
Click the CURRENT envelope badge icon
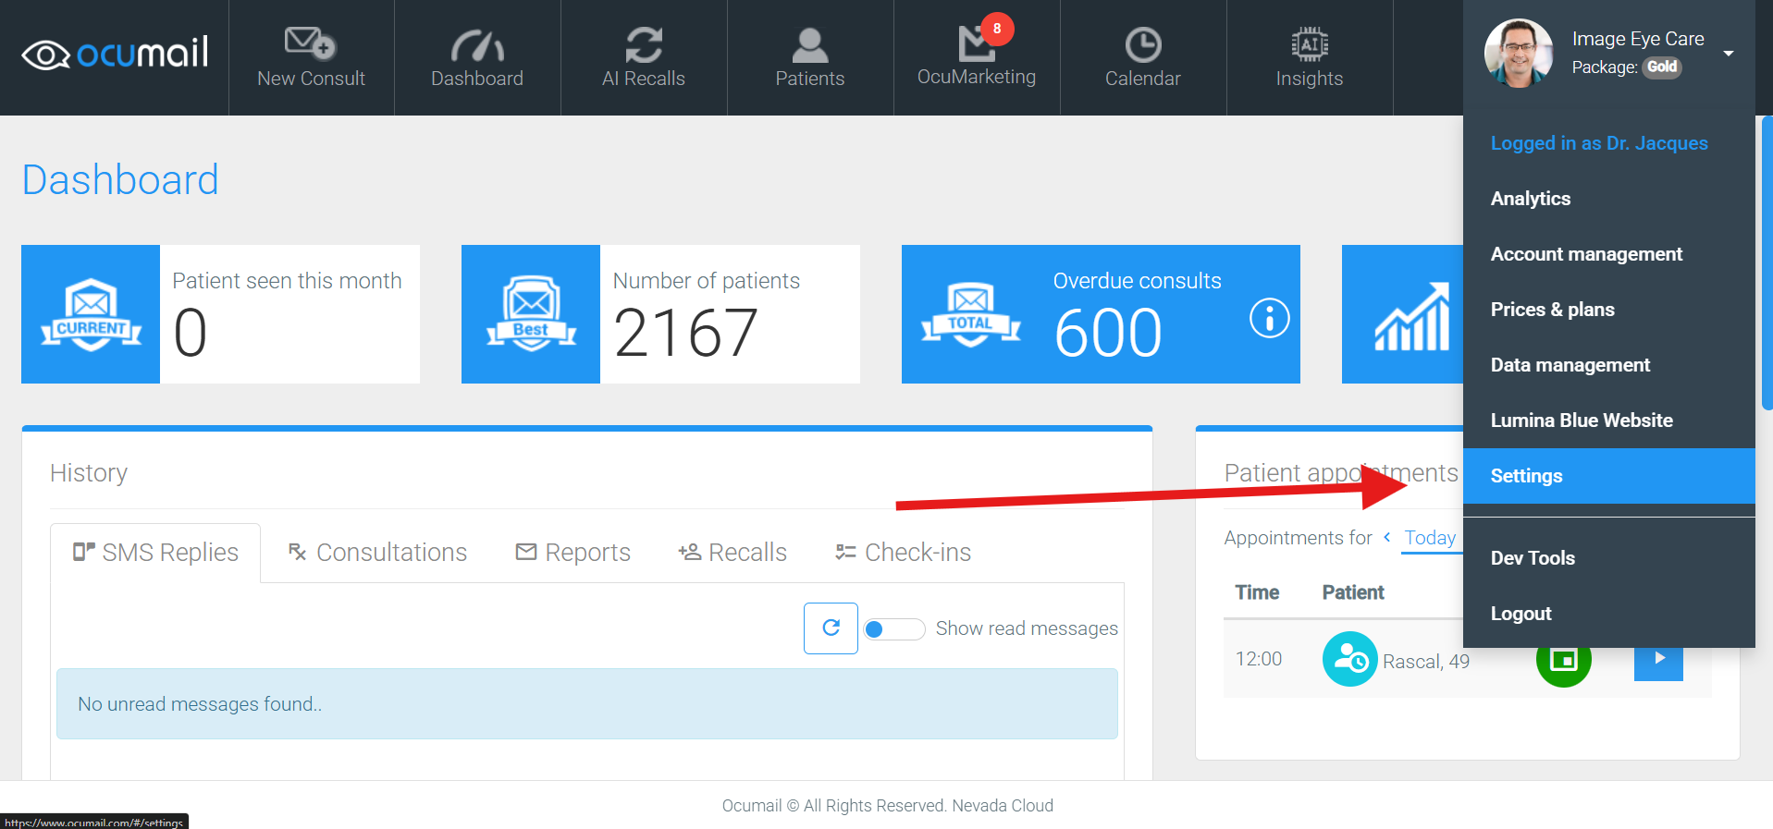tap(91, 314)
